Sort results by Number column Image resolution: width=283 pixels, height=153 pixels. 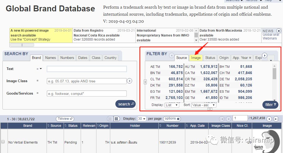click(x=172, y=126)
